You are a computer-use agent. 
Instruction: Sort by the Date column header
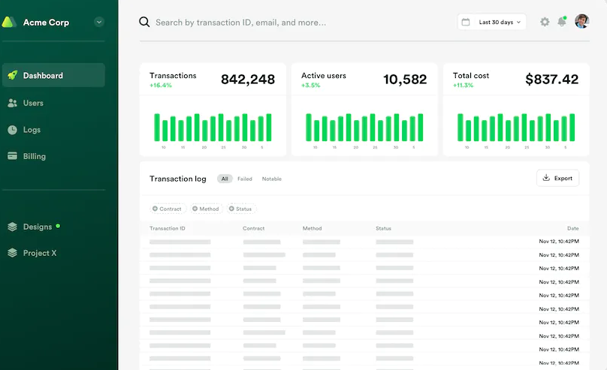pyautogui.click(x=573, y=228)
